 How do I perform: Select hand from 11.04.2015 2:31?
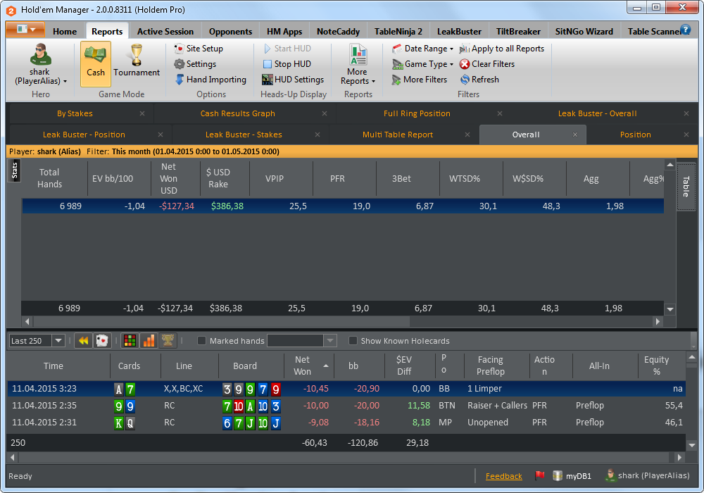pyautogui.click(x=346, y=423)
